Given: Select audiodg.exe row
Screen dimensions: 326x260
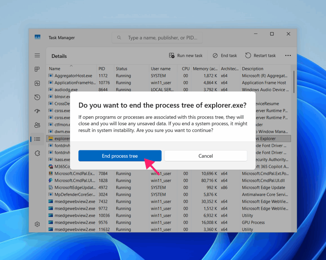Looking at the screenshot, I should [x=169, y=89].
